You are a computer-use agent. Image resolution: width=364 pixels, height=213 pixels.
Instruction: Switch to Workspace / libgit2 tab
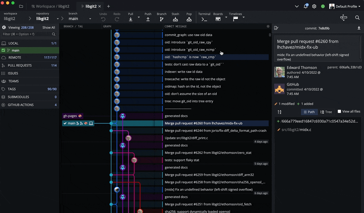pyautogui.click(x=51, y=6)
